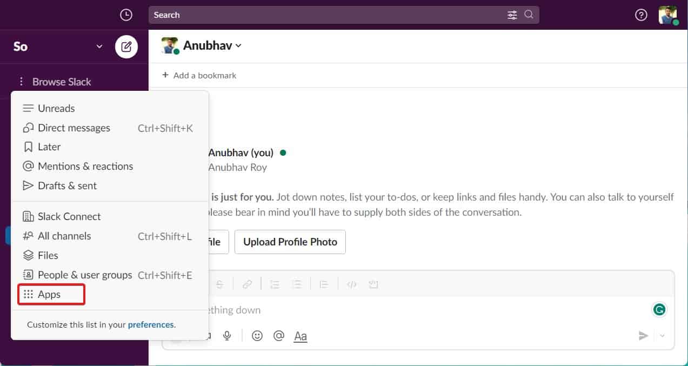Toggle strikethrough formatting

tap(219, 284)
